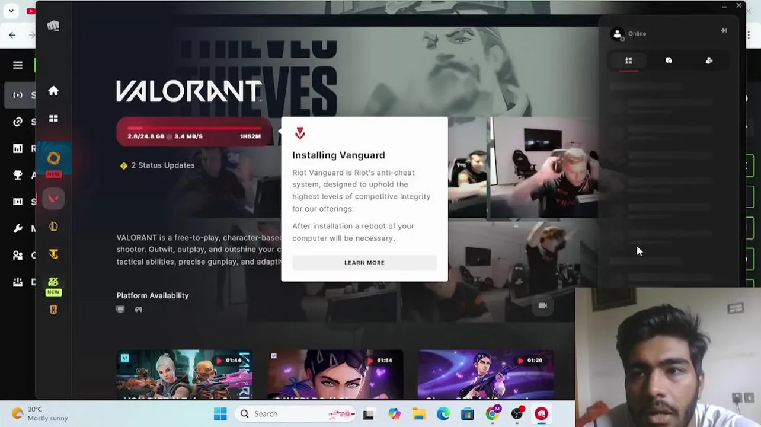Select the VALORANT icon in sidebar
Viewport: 761px width, 427px height.
point(53,198)
